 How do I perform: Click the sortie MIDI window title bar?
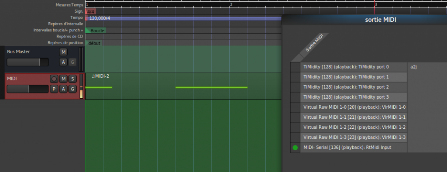coord(364,20)
